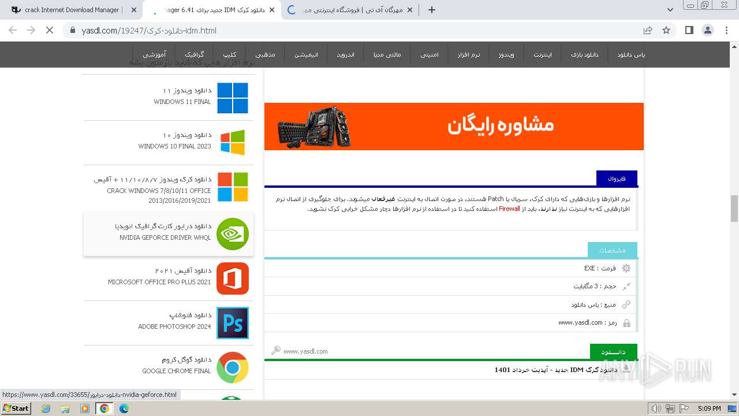Close the crack Internet Download Manager tab

pyautogui.click(x=134, y=10)
